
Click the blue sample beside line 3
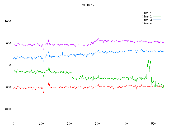(157, 20)
